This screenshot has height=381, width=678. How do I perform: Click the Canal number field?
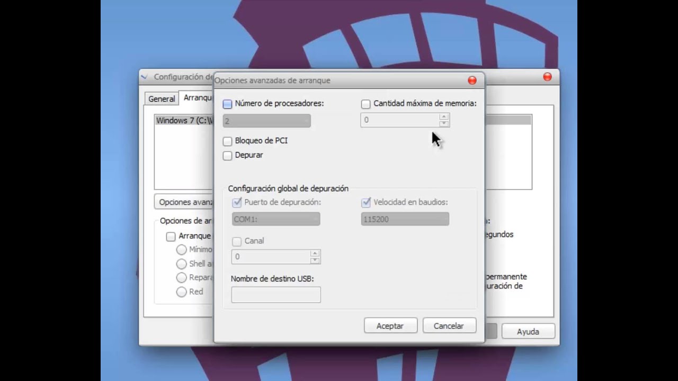271,257
